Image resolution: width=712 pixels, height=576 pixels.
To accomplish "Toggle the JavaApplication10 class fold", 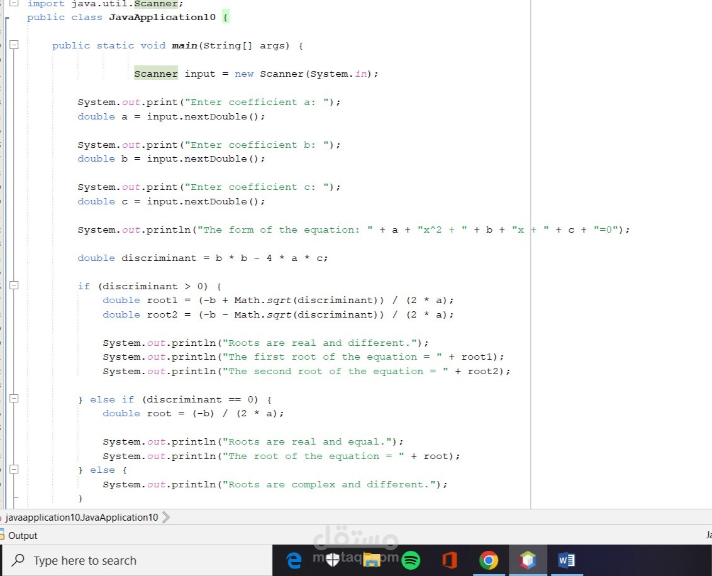I will (6, 17).
